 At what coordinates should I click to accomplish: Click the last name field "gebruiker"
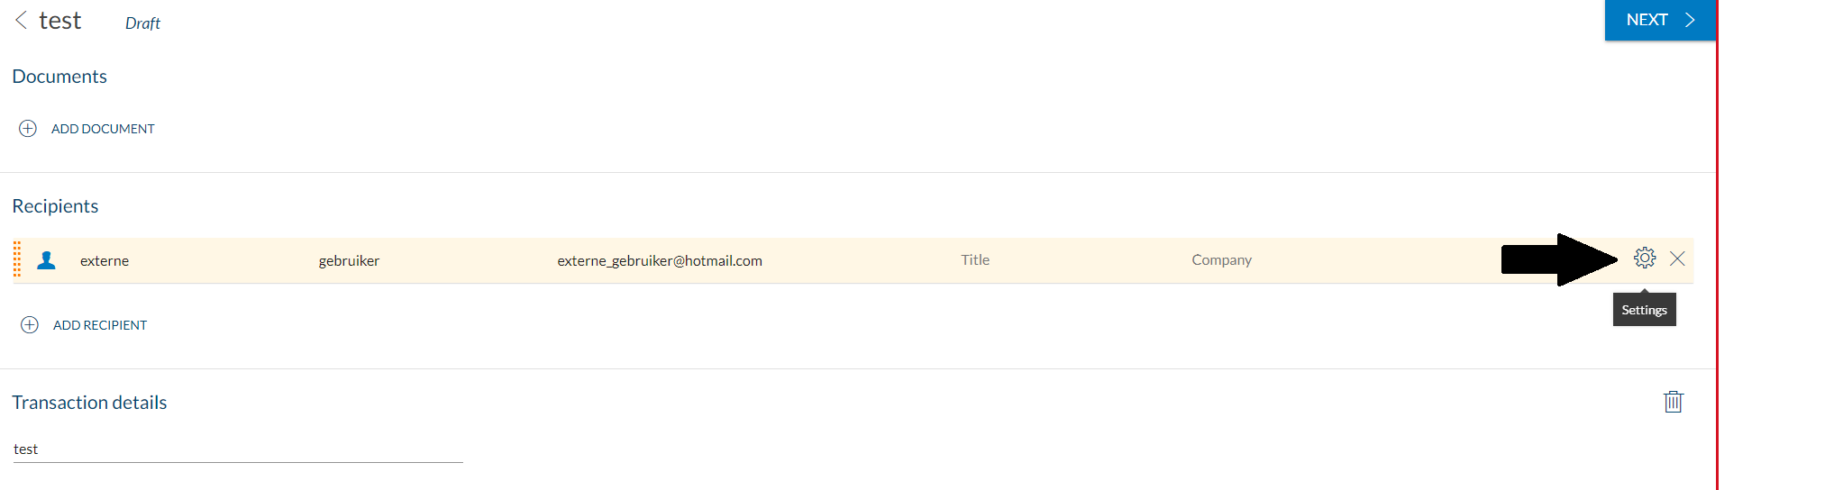point(349,261)
